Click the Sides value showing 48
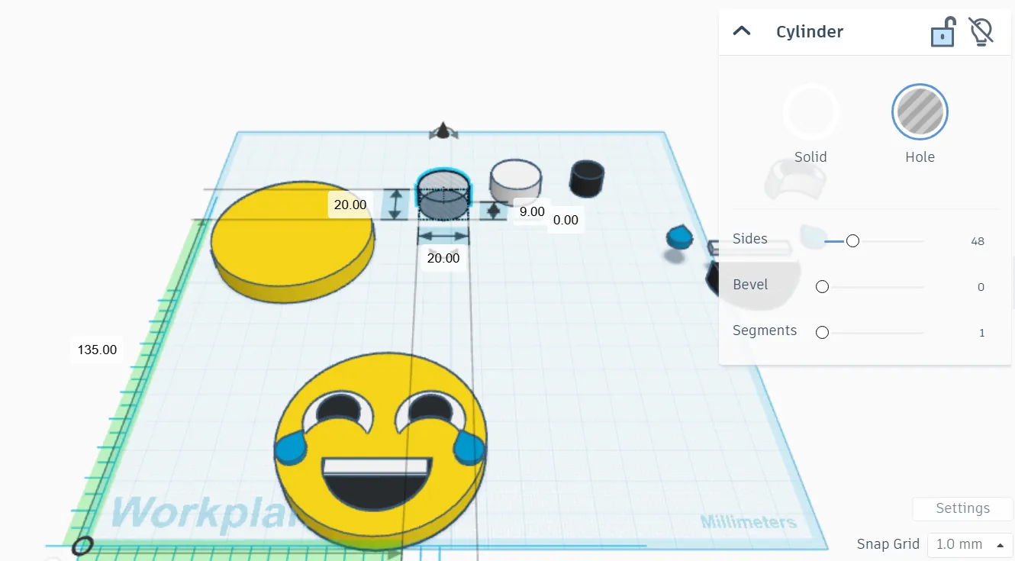The width and height of the screenshot is (1015, 561). [x=978, y=241]
